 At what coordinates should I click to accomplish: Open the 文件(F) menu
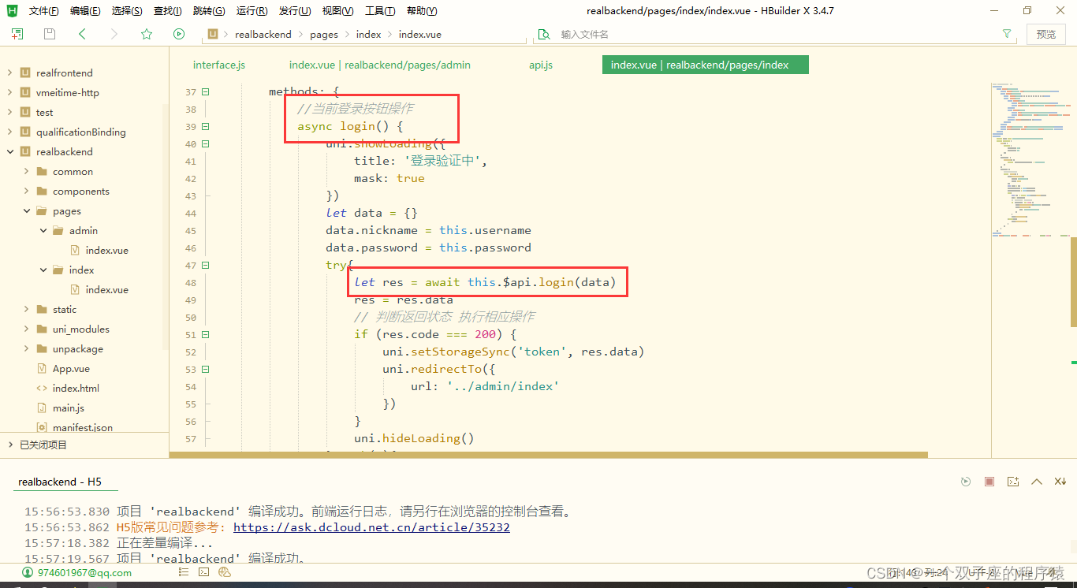click(43, 11)
